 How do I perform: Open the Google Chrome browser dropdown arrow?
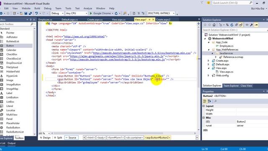point(112,13)
